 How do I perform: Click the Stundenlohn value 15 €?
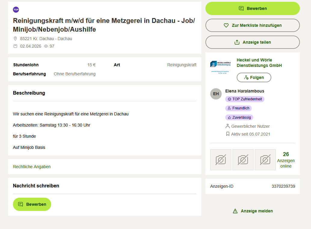tap(91, 65)
